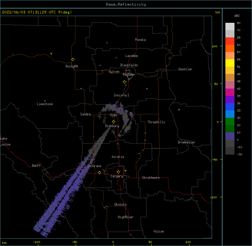
Task: Select the Banff label
Action: 36,166
